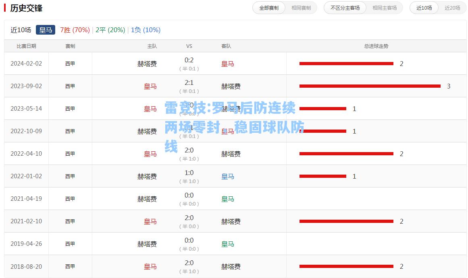Select date 2022-04-10
This screenshot has height=278, width=468.
26,153
